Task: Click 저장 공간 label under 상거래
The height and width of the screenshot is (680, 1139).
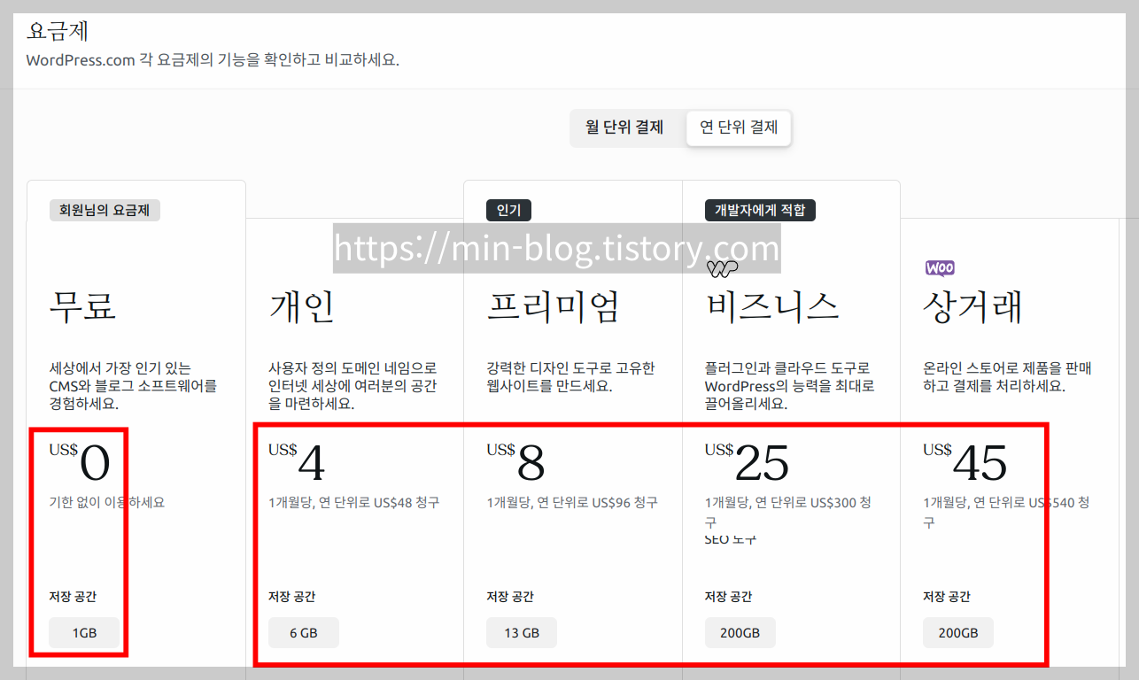Action: 947,597
